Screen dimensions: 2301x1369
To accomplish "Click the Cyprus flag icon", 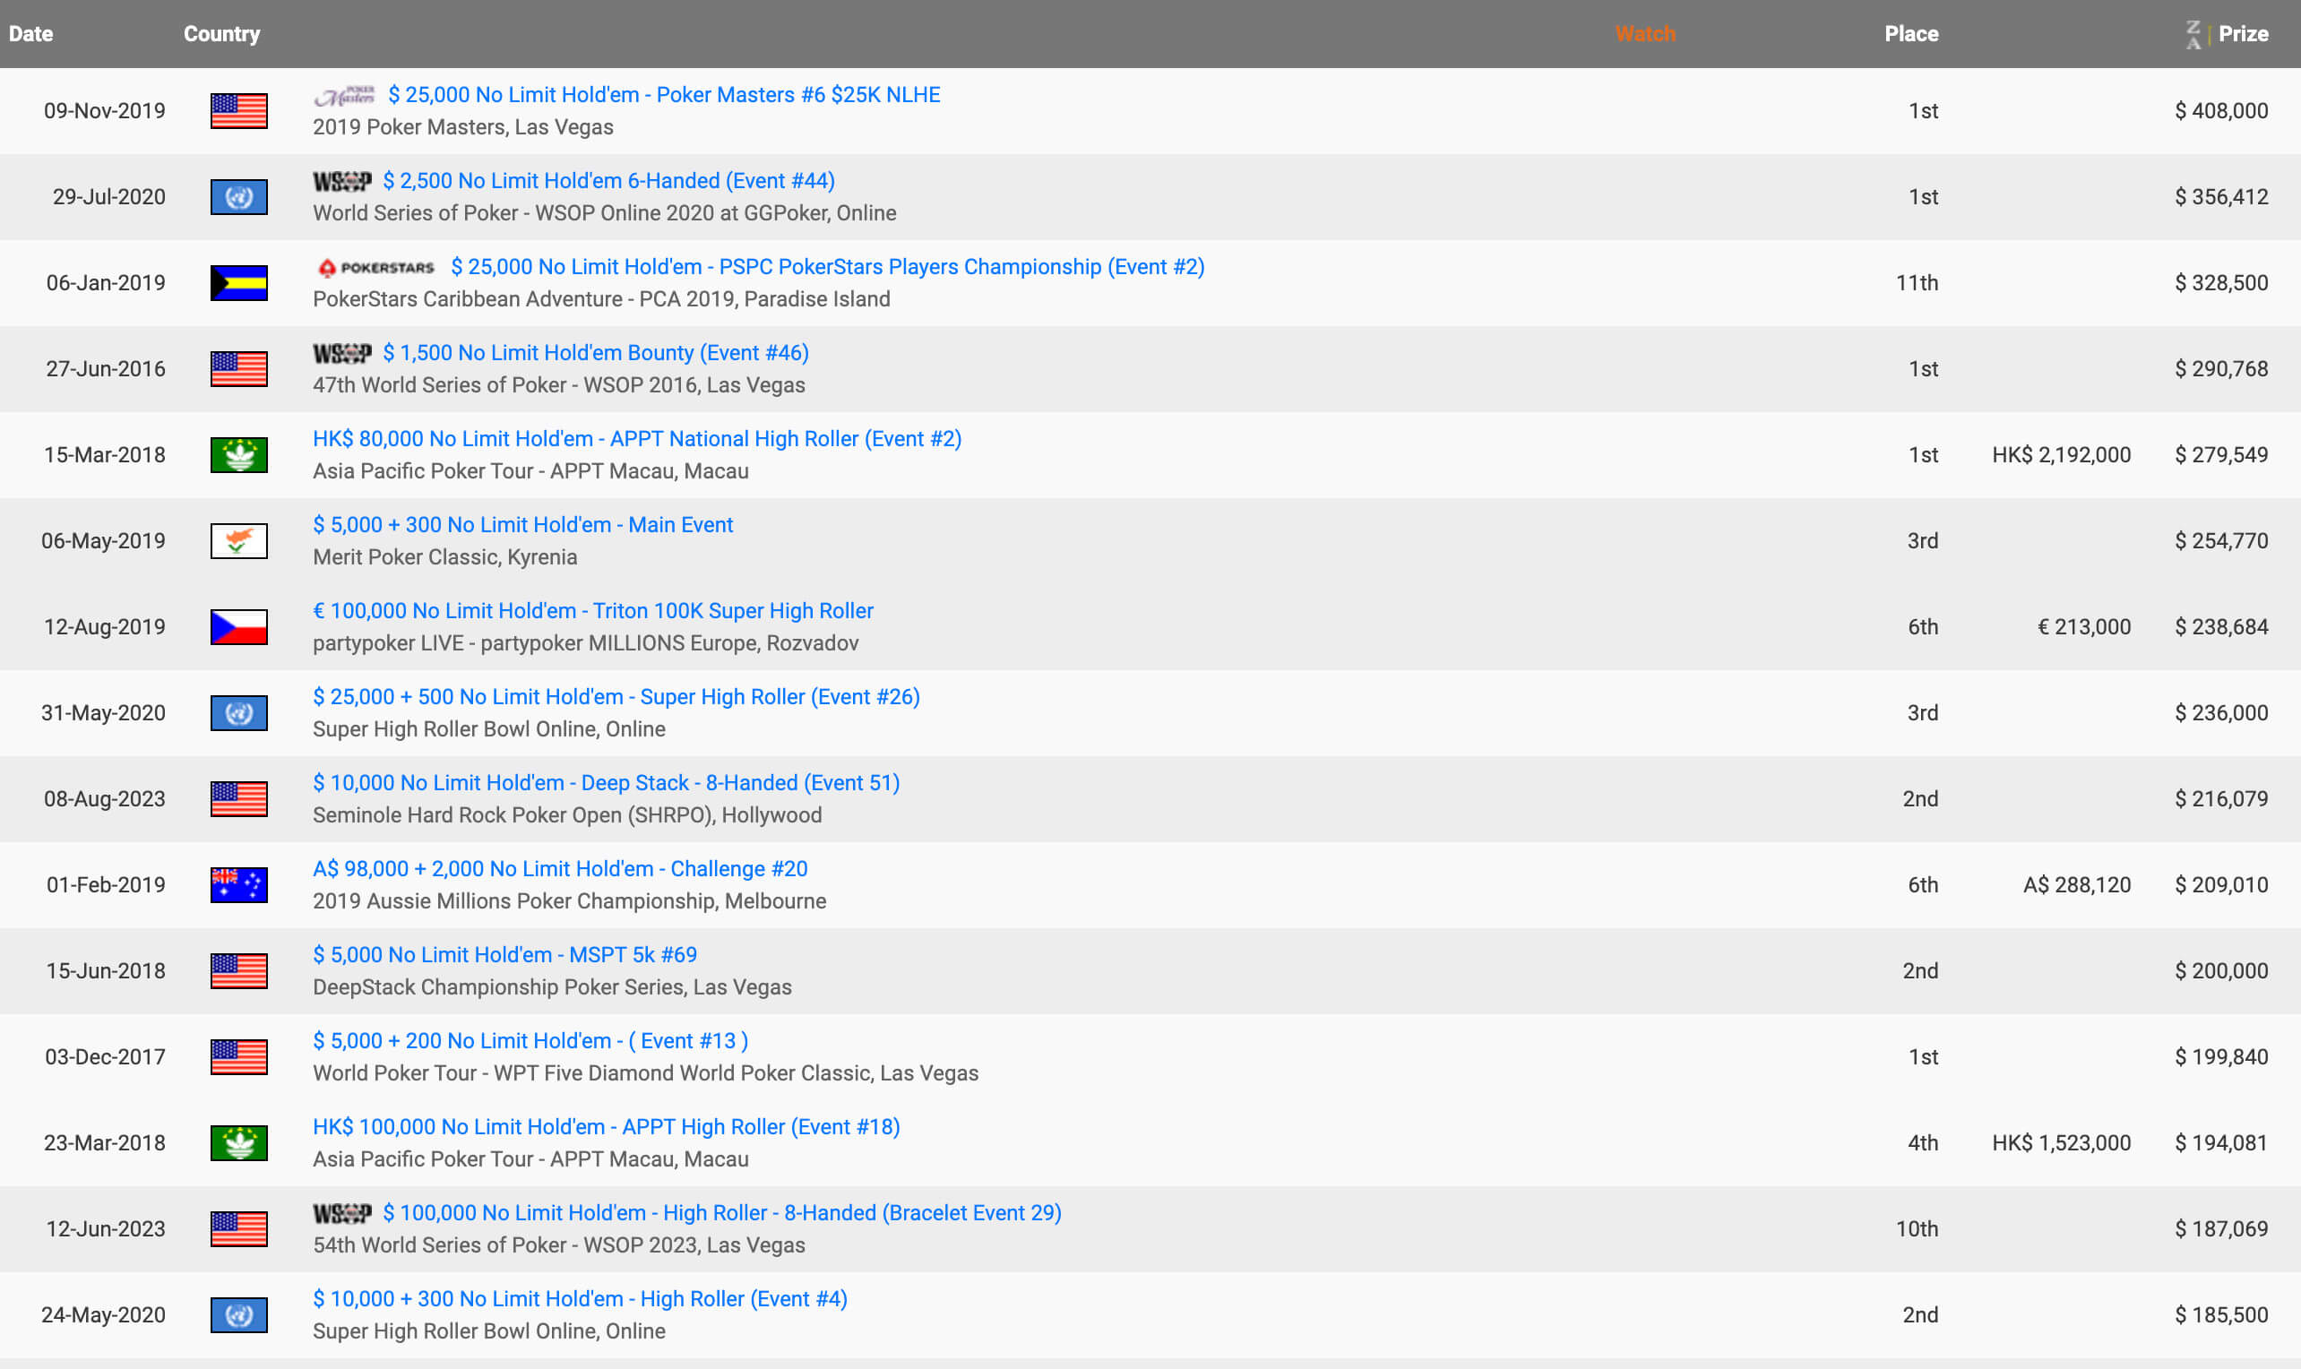I will pyautogui.click(x=239, y=541).
